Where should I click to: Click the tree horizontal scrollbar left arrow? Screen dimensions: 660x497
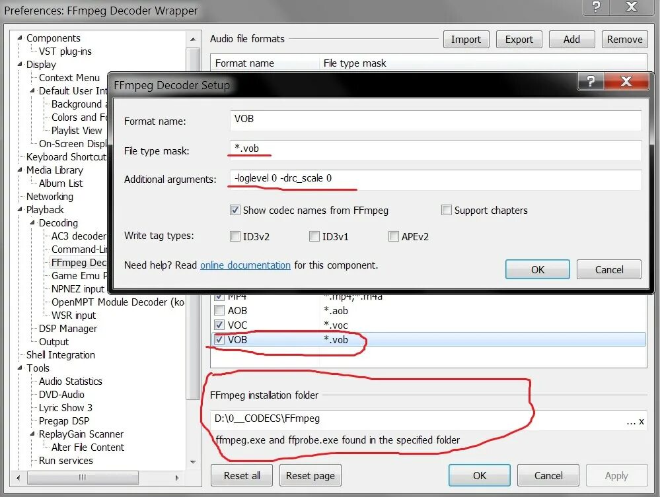pos(18,478)
